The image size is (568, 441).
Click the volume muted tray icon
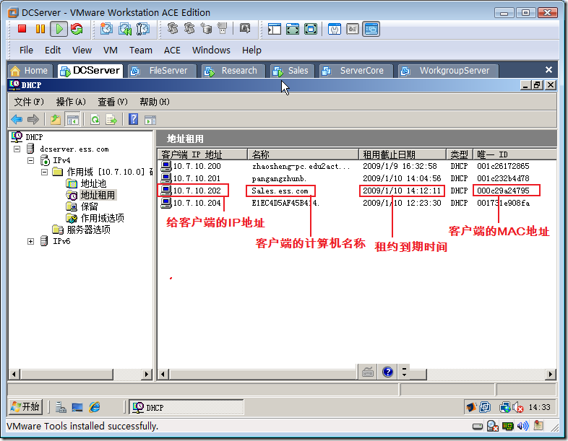pyautogui.click(x=518, y=408)
